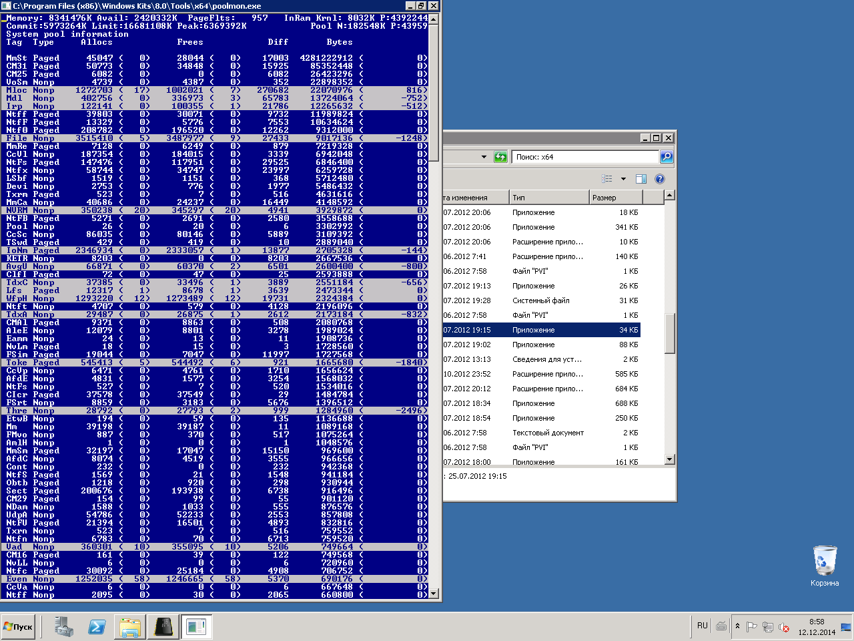Select the Сведения для уст… row

pyautogui.click(x=542, y=359)
